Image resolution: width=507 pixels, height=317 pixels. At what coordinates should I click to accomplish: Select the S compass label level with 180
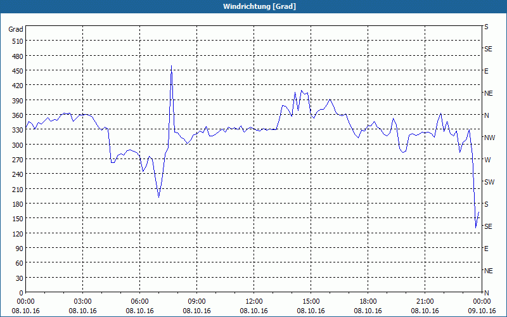(486, 204)
